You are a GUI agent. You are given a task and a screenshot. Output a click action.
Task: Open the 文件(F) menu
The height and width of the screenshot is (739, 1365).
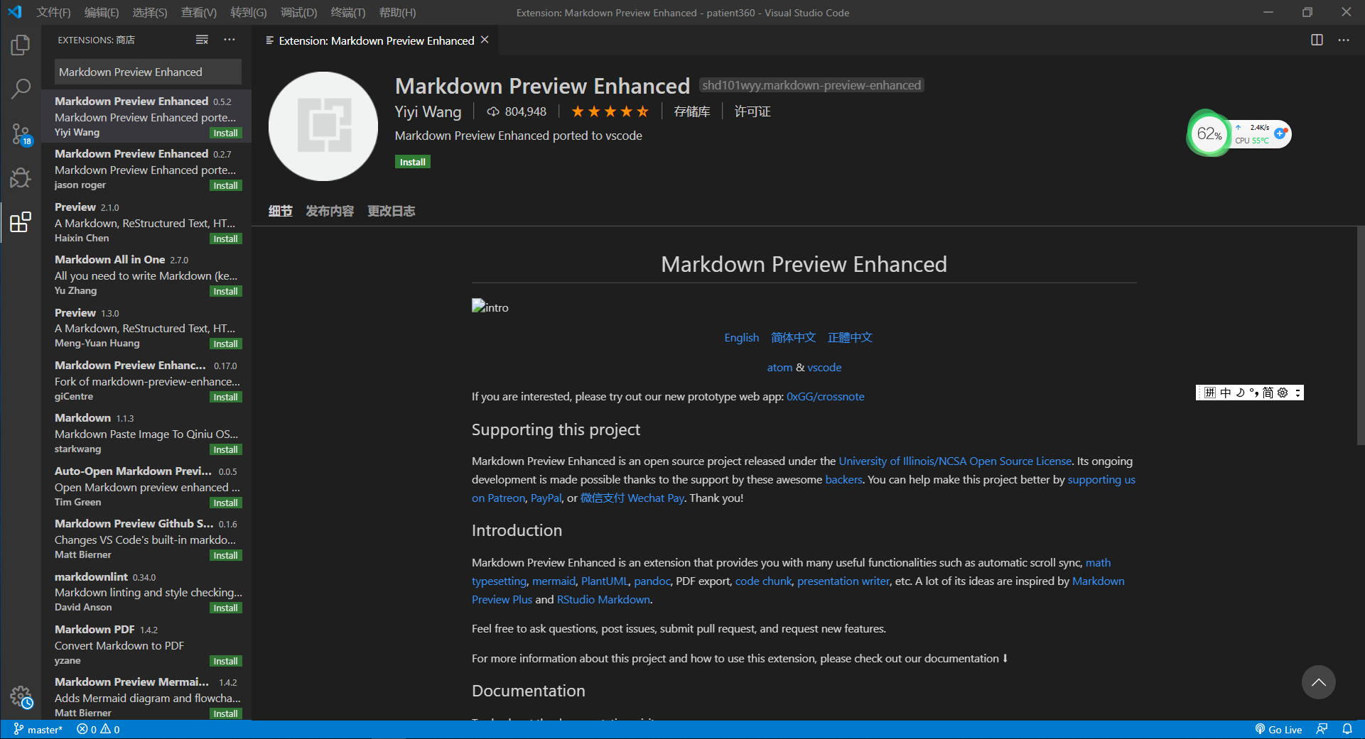pos(53,13)
